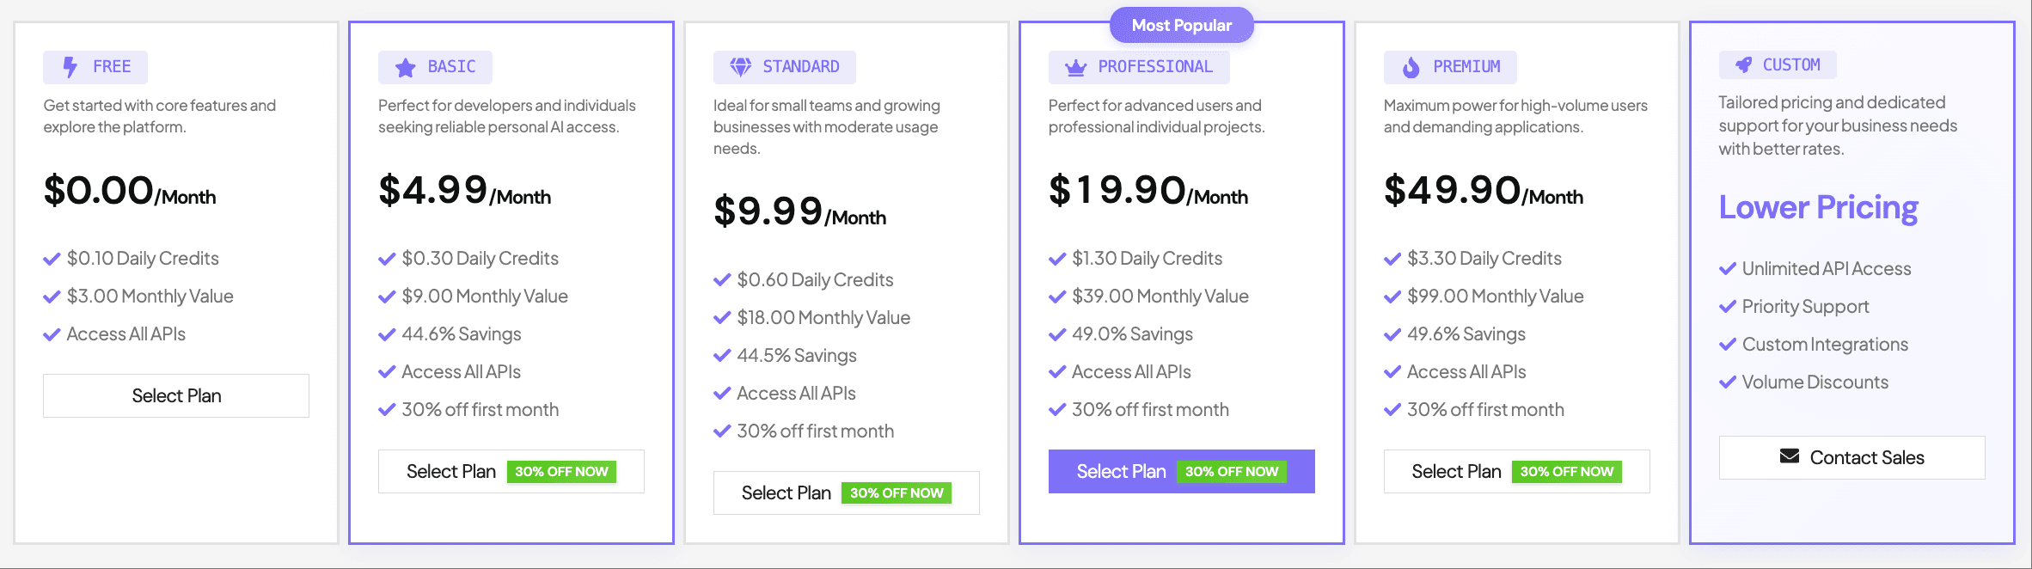
Task: Click 30% OFF NOW badge on Premium plan
Action: point(1566,472)
